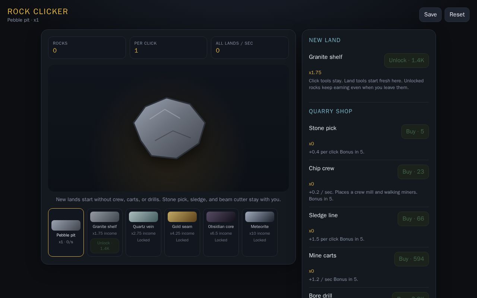Click the "Stone pick" item name
Screen dimensions: 477x298
coord(323,128)
